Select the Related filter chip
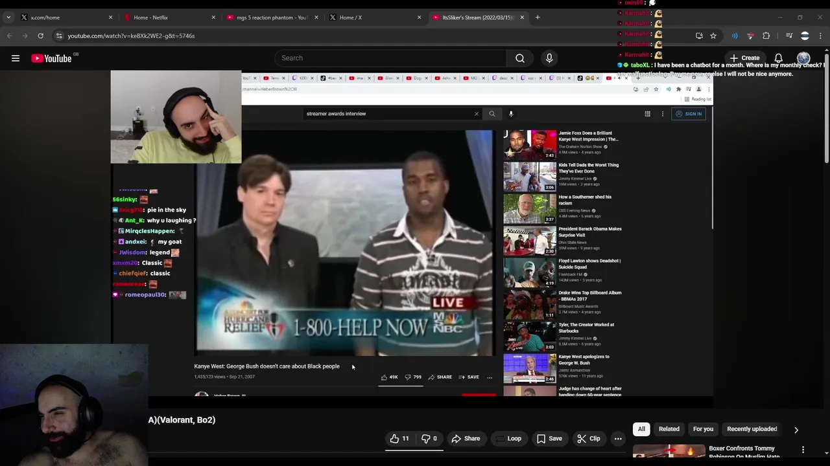This screenshot has width=830, height=466. point(669,429)
